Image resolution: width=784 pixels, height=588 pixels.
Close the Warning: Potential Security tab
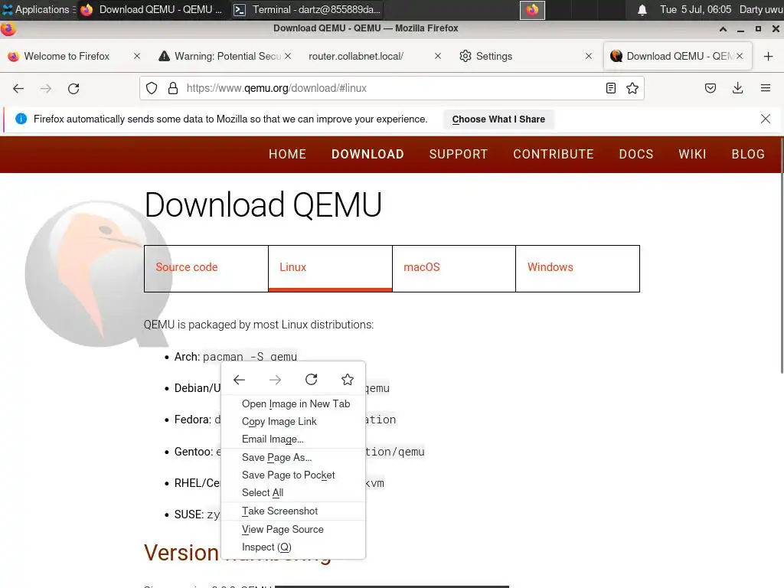pyautogui.click(x=288, y=56)
